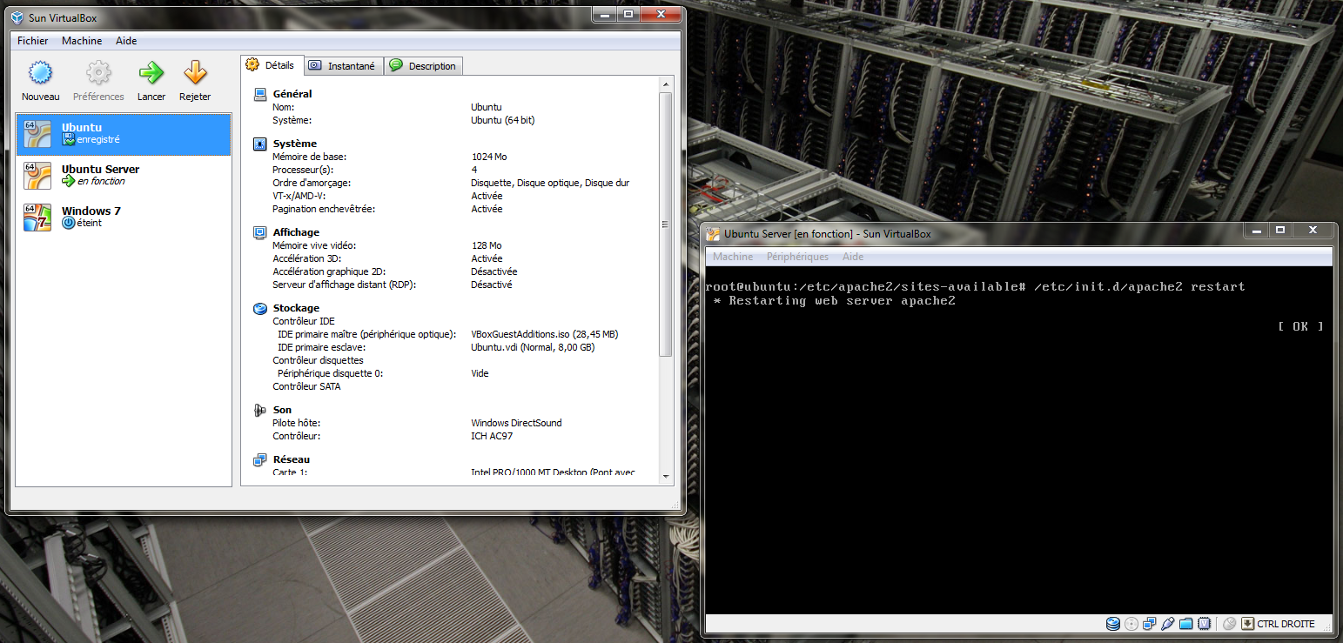1343x643 pixels.
Task: Click the VBoxGuestAdditions.iso value
Action: pyautogui.click(x=545, y=334)
